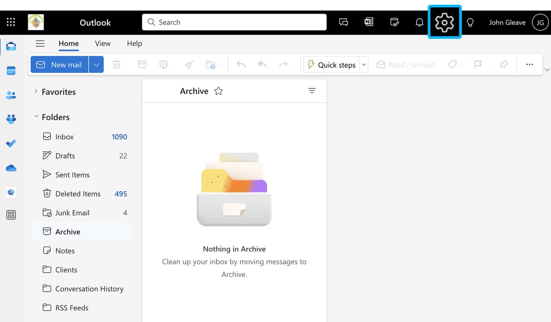Click the Outlook app name in header

(x=95, y=23)
